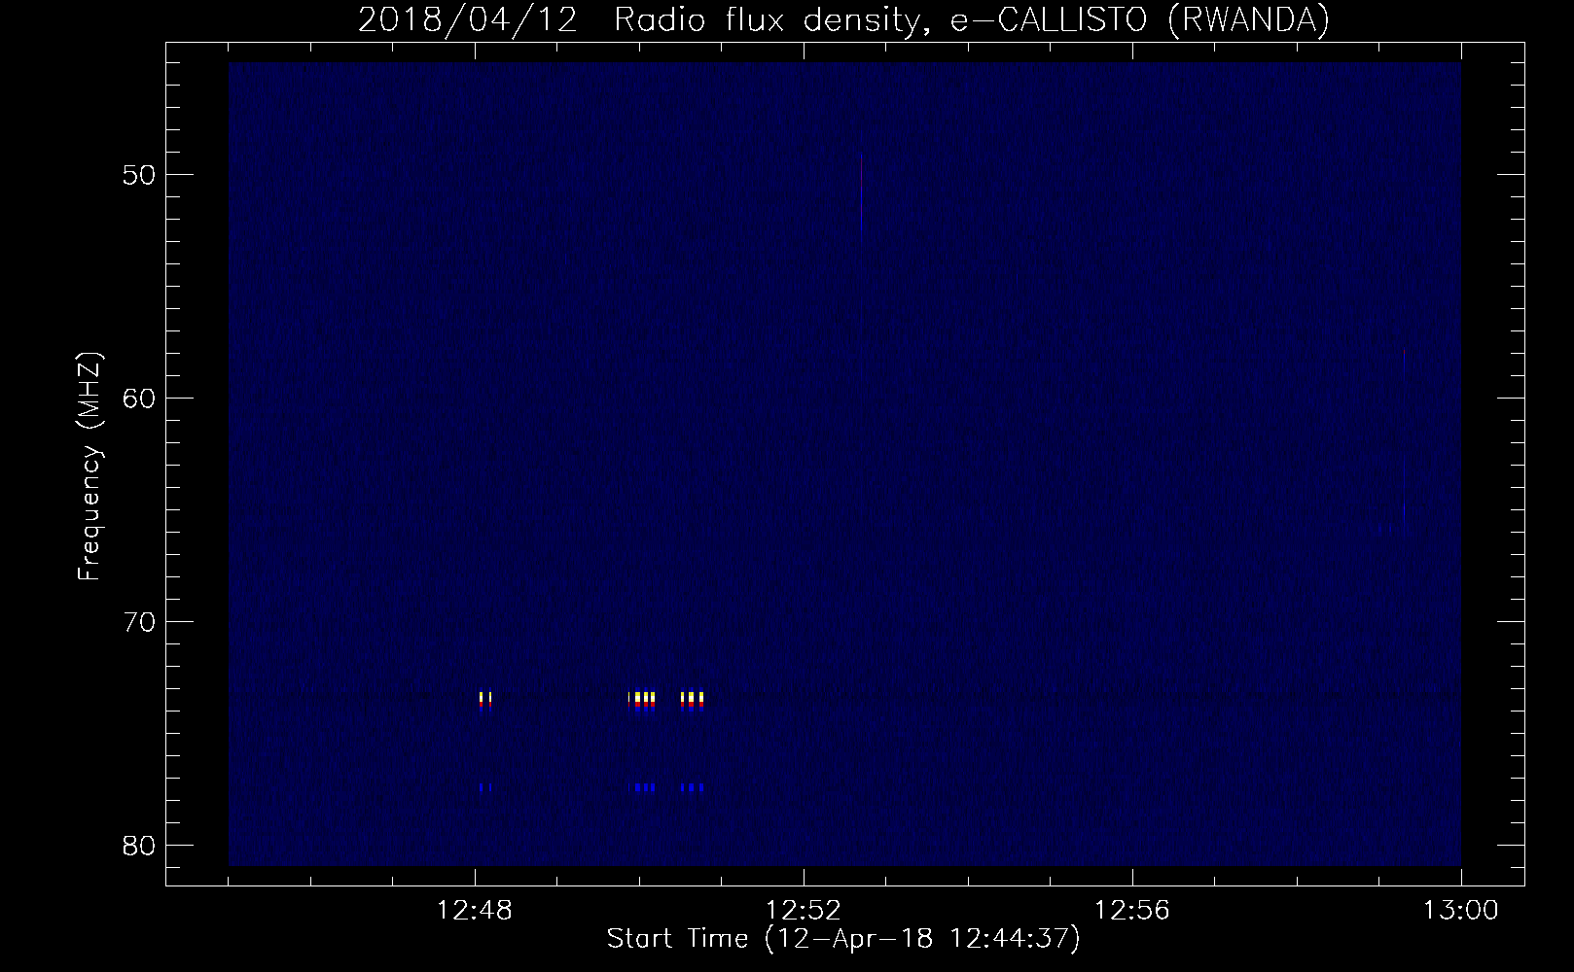Click the 'Start Time (12-Apr-18 12:44:37)' label
This screenshot has height=972, width=1574.
pos(843,939)
